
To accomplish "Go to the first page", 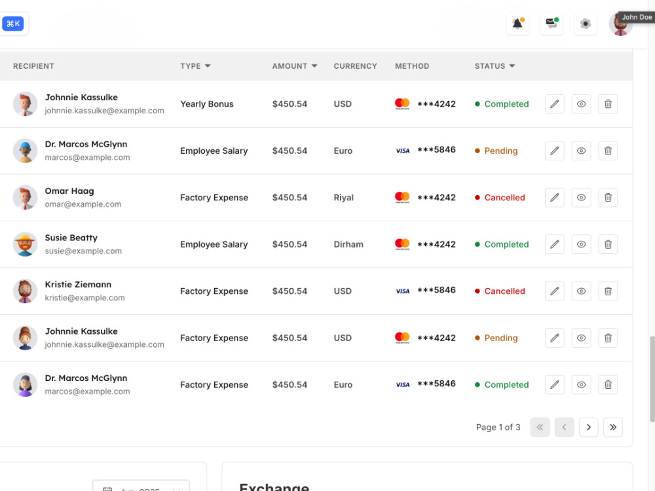I will tap(540, 427).
